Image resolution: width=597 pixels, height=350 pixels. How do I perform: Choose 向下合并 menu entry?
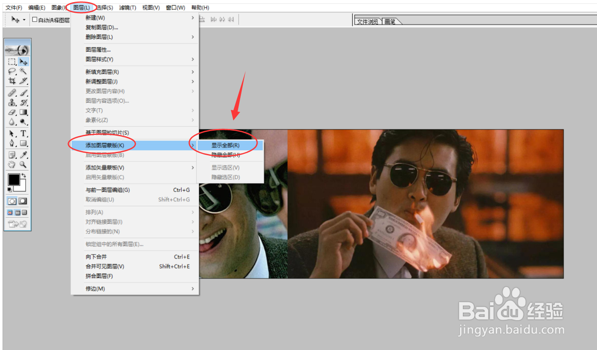pyautogui.click(x=135, y=257)
